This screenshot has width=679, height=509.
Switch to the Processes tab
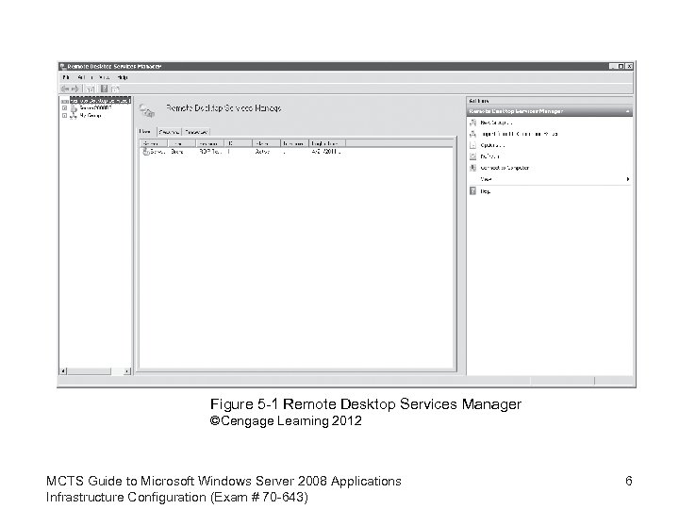point(196,132)
